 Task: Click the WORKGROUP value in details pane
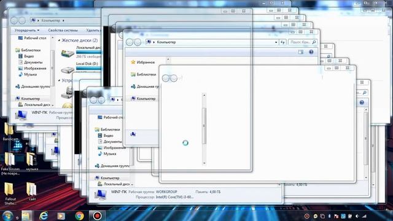pos(166,192)
